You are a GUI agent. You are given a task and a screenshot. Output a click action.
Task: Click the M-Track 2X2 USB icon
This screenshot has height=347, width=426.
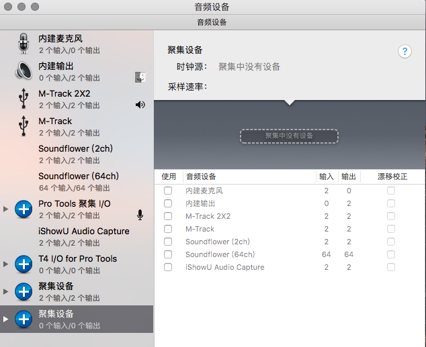tap(24, 99)
